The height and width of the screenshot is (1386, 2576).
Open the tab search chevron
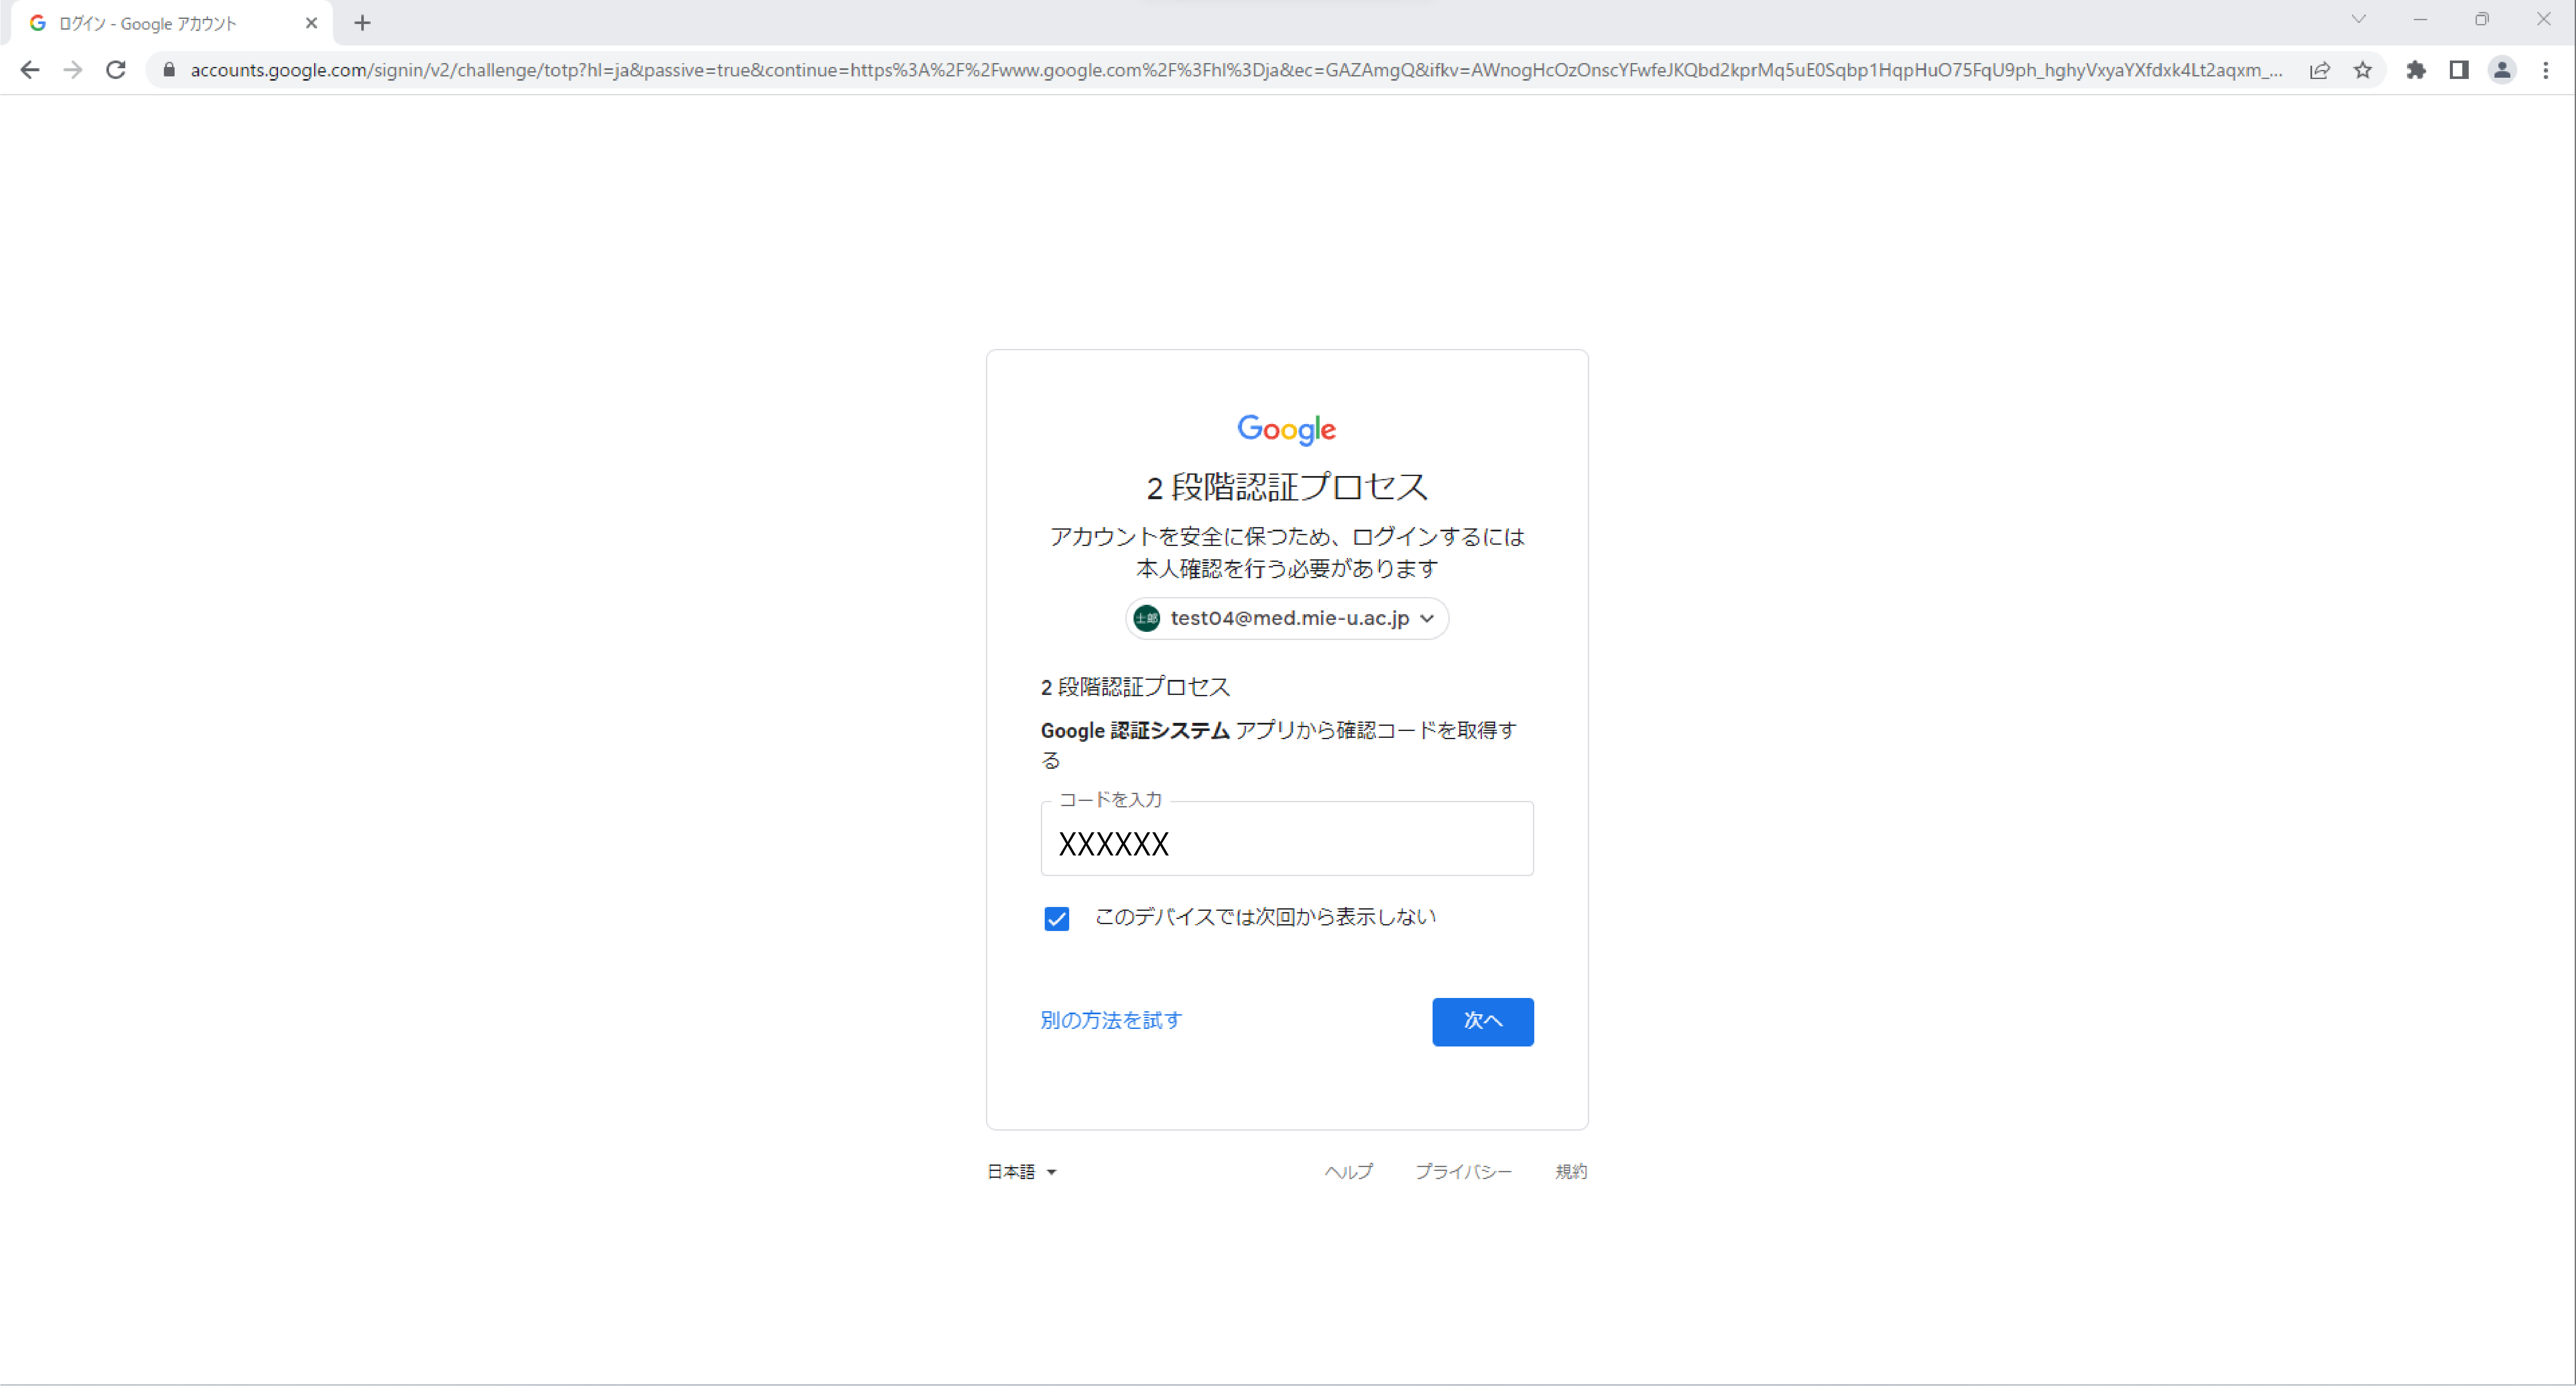point(2358,19)
